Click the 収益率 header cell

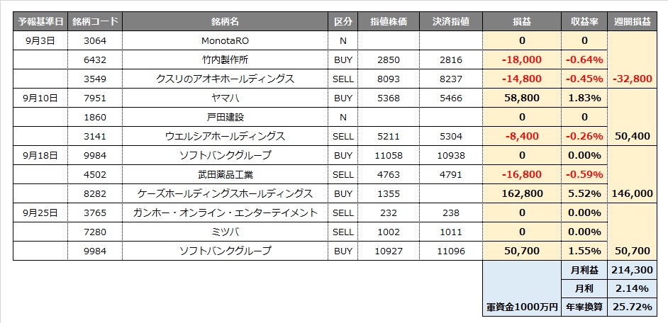[x=586, y=22]
